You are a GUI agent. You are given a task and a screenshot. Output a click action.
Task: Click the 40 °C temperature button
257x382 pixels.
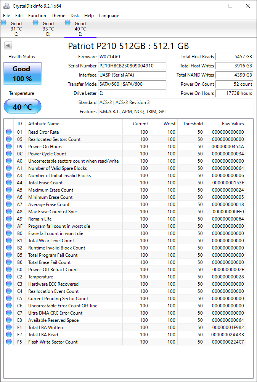coord(22,107)
